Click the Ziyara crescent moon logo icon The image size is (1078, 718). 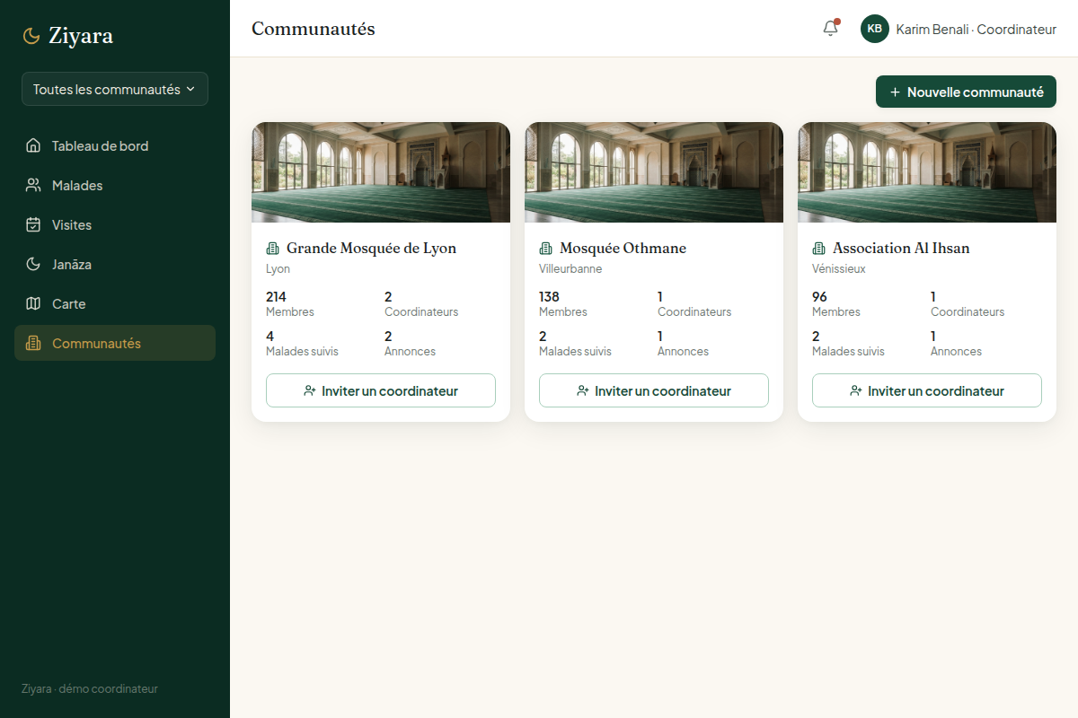[31, 36]
